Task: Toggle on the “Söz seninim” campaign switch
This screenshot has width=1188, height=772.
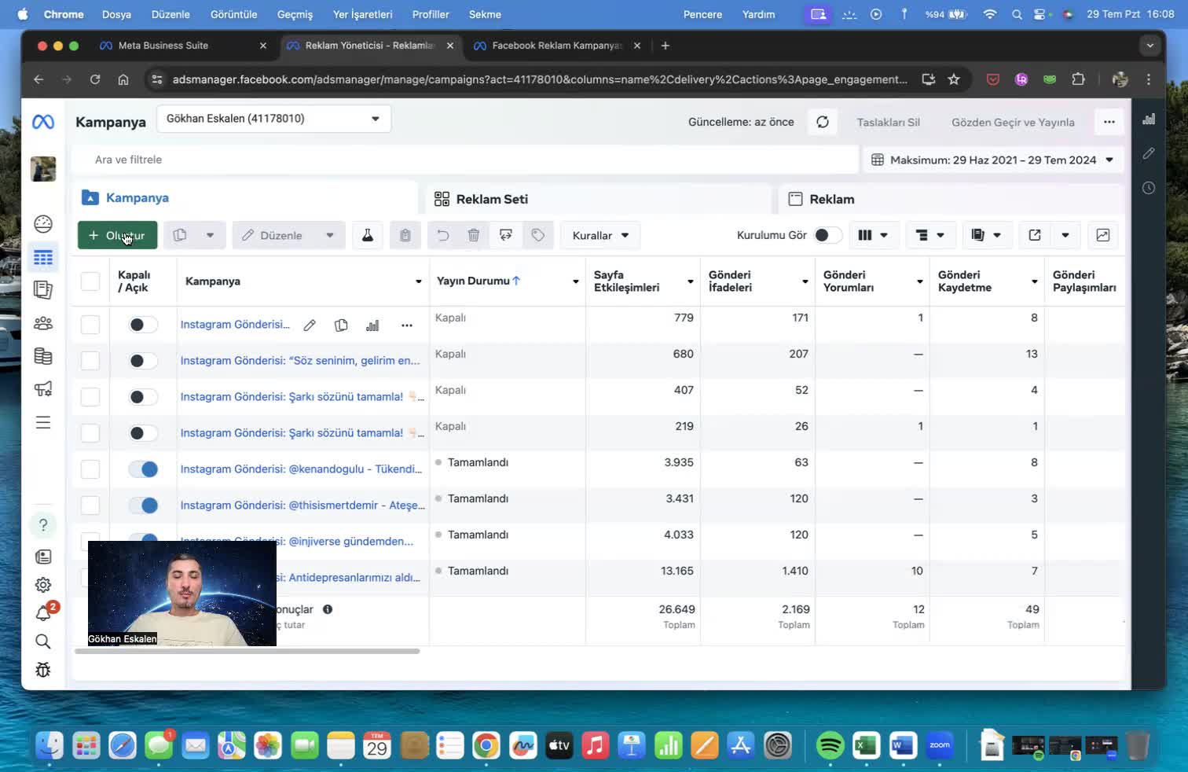Action: coord(143,361)
